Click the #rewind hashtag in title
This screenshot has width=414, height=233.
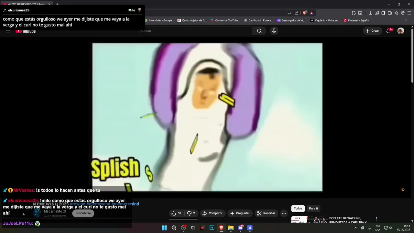pos(78,204)
